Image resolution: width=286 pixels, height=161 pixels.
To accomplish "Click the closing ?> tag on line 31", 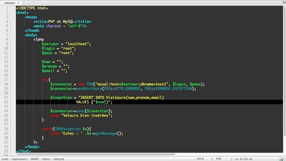I will [35, 142].
